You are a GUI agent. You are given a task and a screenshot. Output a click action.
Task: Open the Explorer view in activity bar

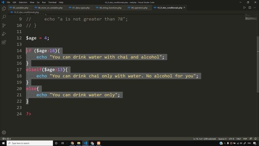4,9
